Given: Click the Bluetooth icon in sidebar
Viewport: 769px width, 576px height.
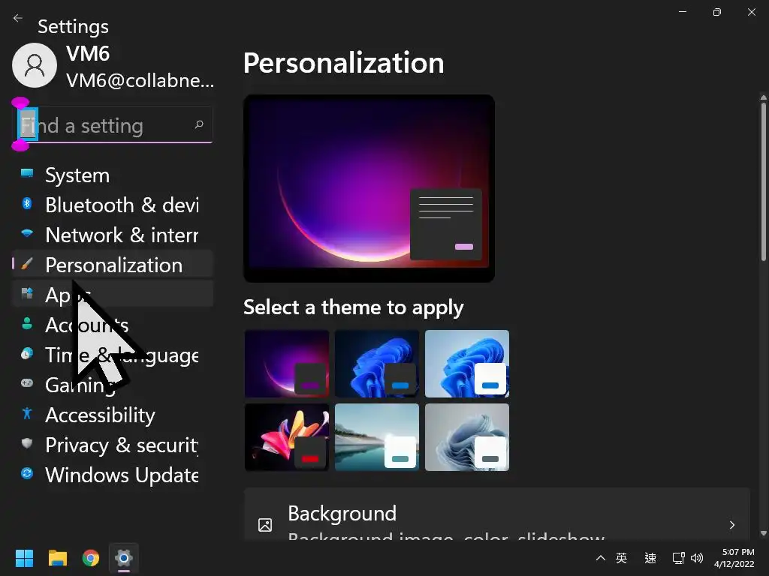Looking at the screenshot, I should tap(27, 203).
